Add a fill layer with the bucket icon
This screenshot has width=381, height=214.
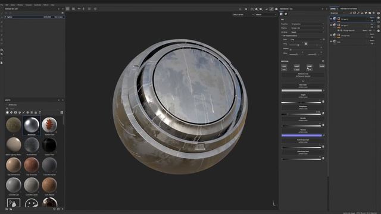click(363, 13)
